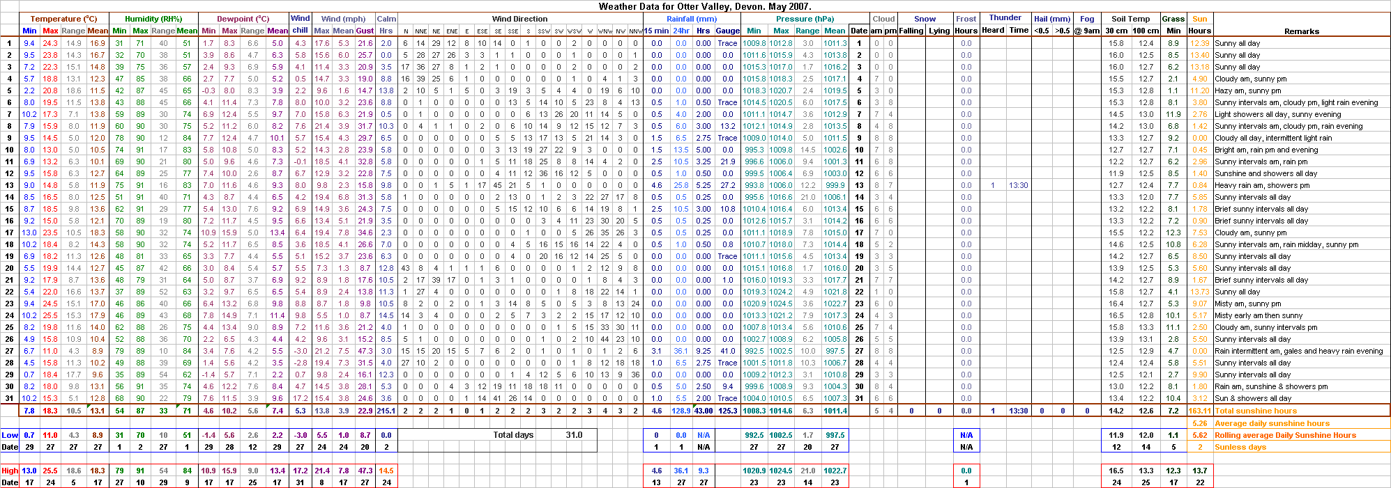
Task: Select the '125.3' rain gauge total
Action: click(x=727, y=411)
